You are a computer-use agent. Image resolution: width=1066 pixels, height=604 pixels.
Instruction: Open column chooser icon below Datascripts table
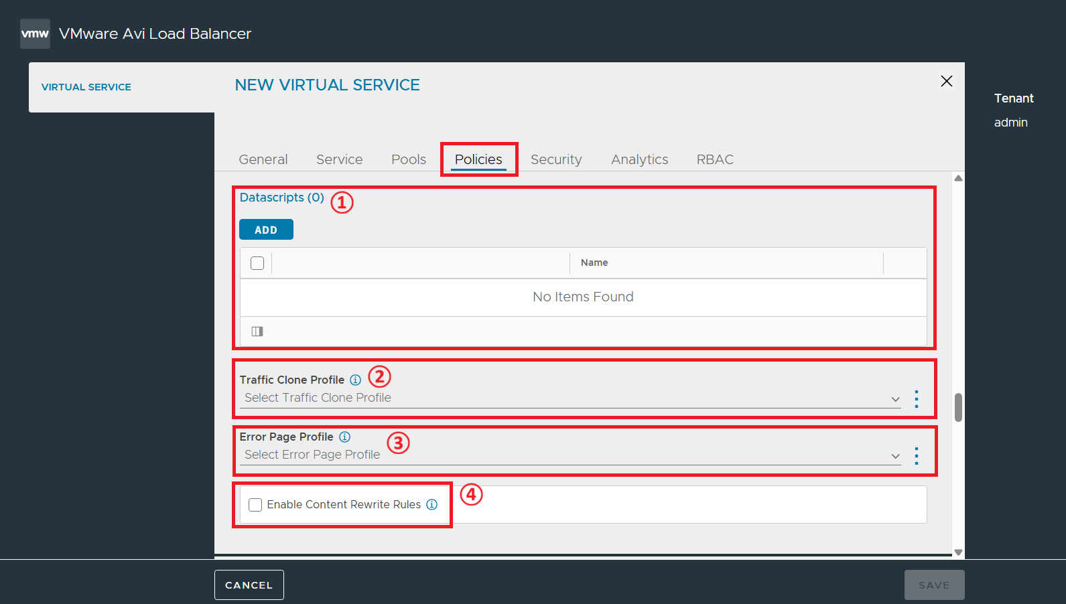257,331
